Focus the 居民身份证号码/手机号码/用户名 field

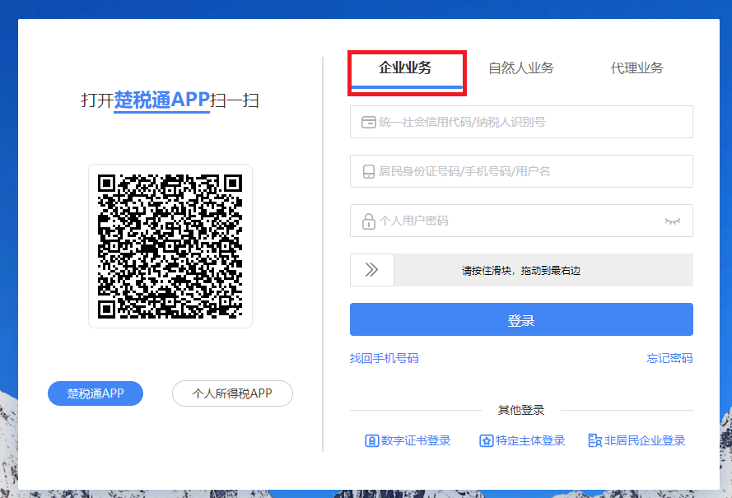(521, 171)
